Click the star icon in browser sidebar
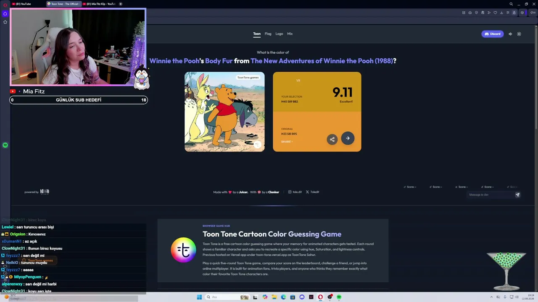The image size is (538, 302). coord(5,22)
